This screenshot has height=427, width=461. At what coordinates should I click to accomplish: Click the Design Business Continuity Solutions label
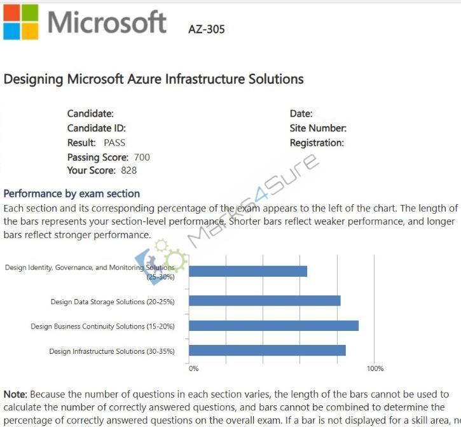pos(102,326)
